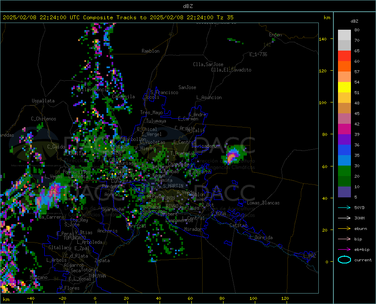Pick the light gray 70-80 dBZ swatch
The image size is (376, 304).
pyautogui.click(x=344, y=35)
